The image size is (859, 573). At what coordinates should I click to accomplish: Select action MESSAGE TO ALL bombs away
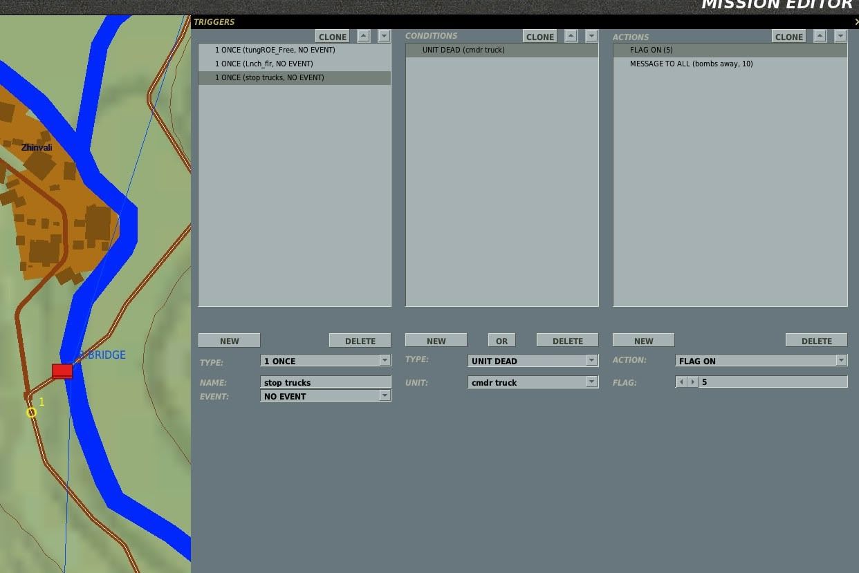730,64
